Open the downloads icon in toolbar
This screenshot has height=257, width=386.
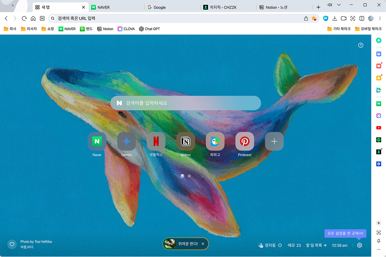pyautogui.click(x=335, y=18)
